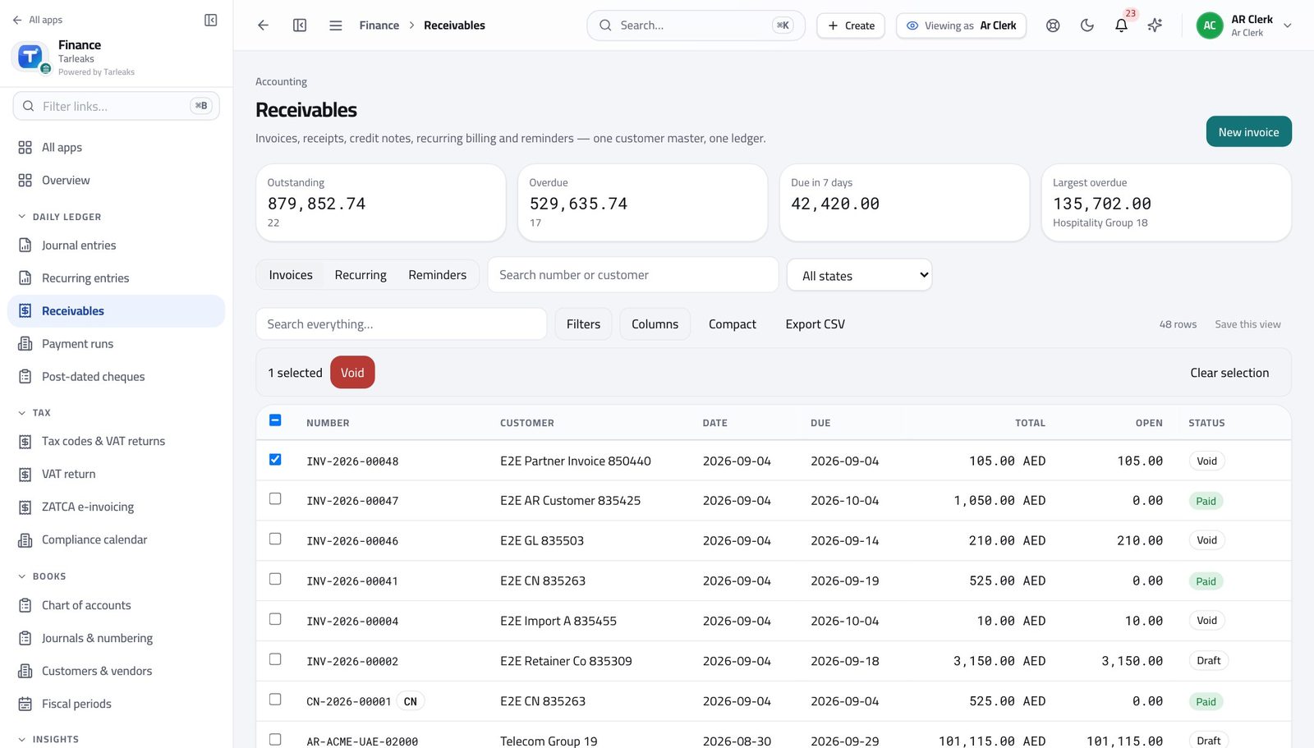
Task: Check the INV-2026-00041 row checkbox
Action: point(275,580)
